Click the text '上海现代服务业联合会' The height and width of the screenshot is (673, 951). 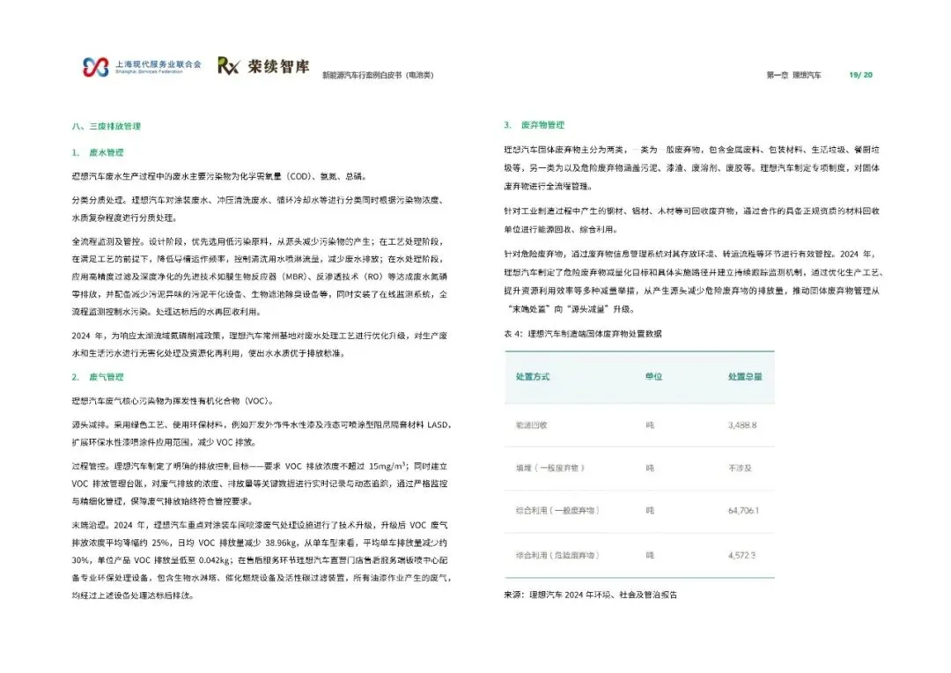pyautogui.click(x=158, y=63)
